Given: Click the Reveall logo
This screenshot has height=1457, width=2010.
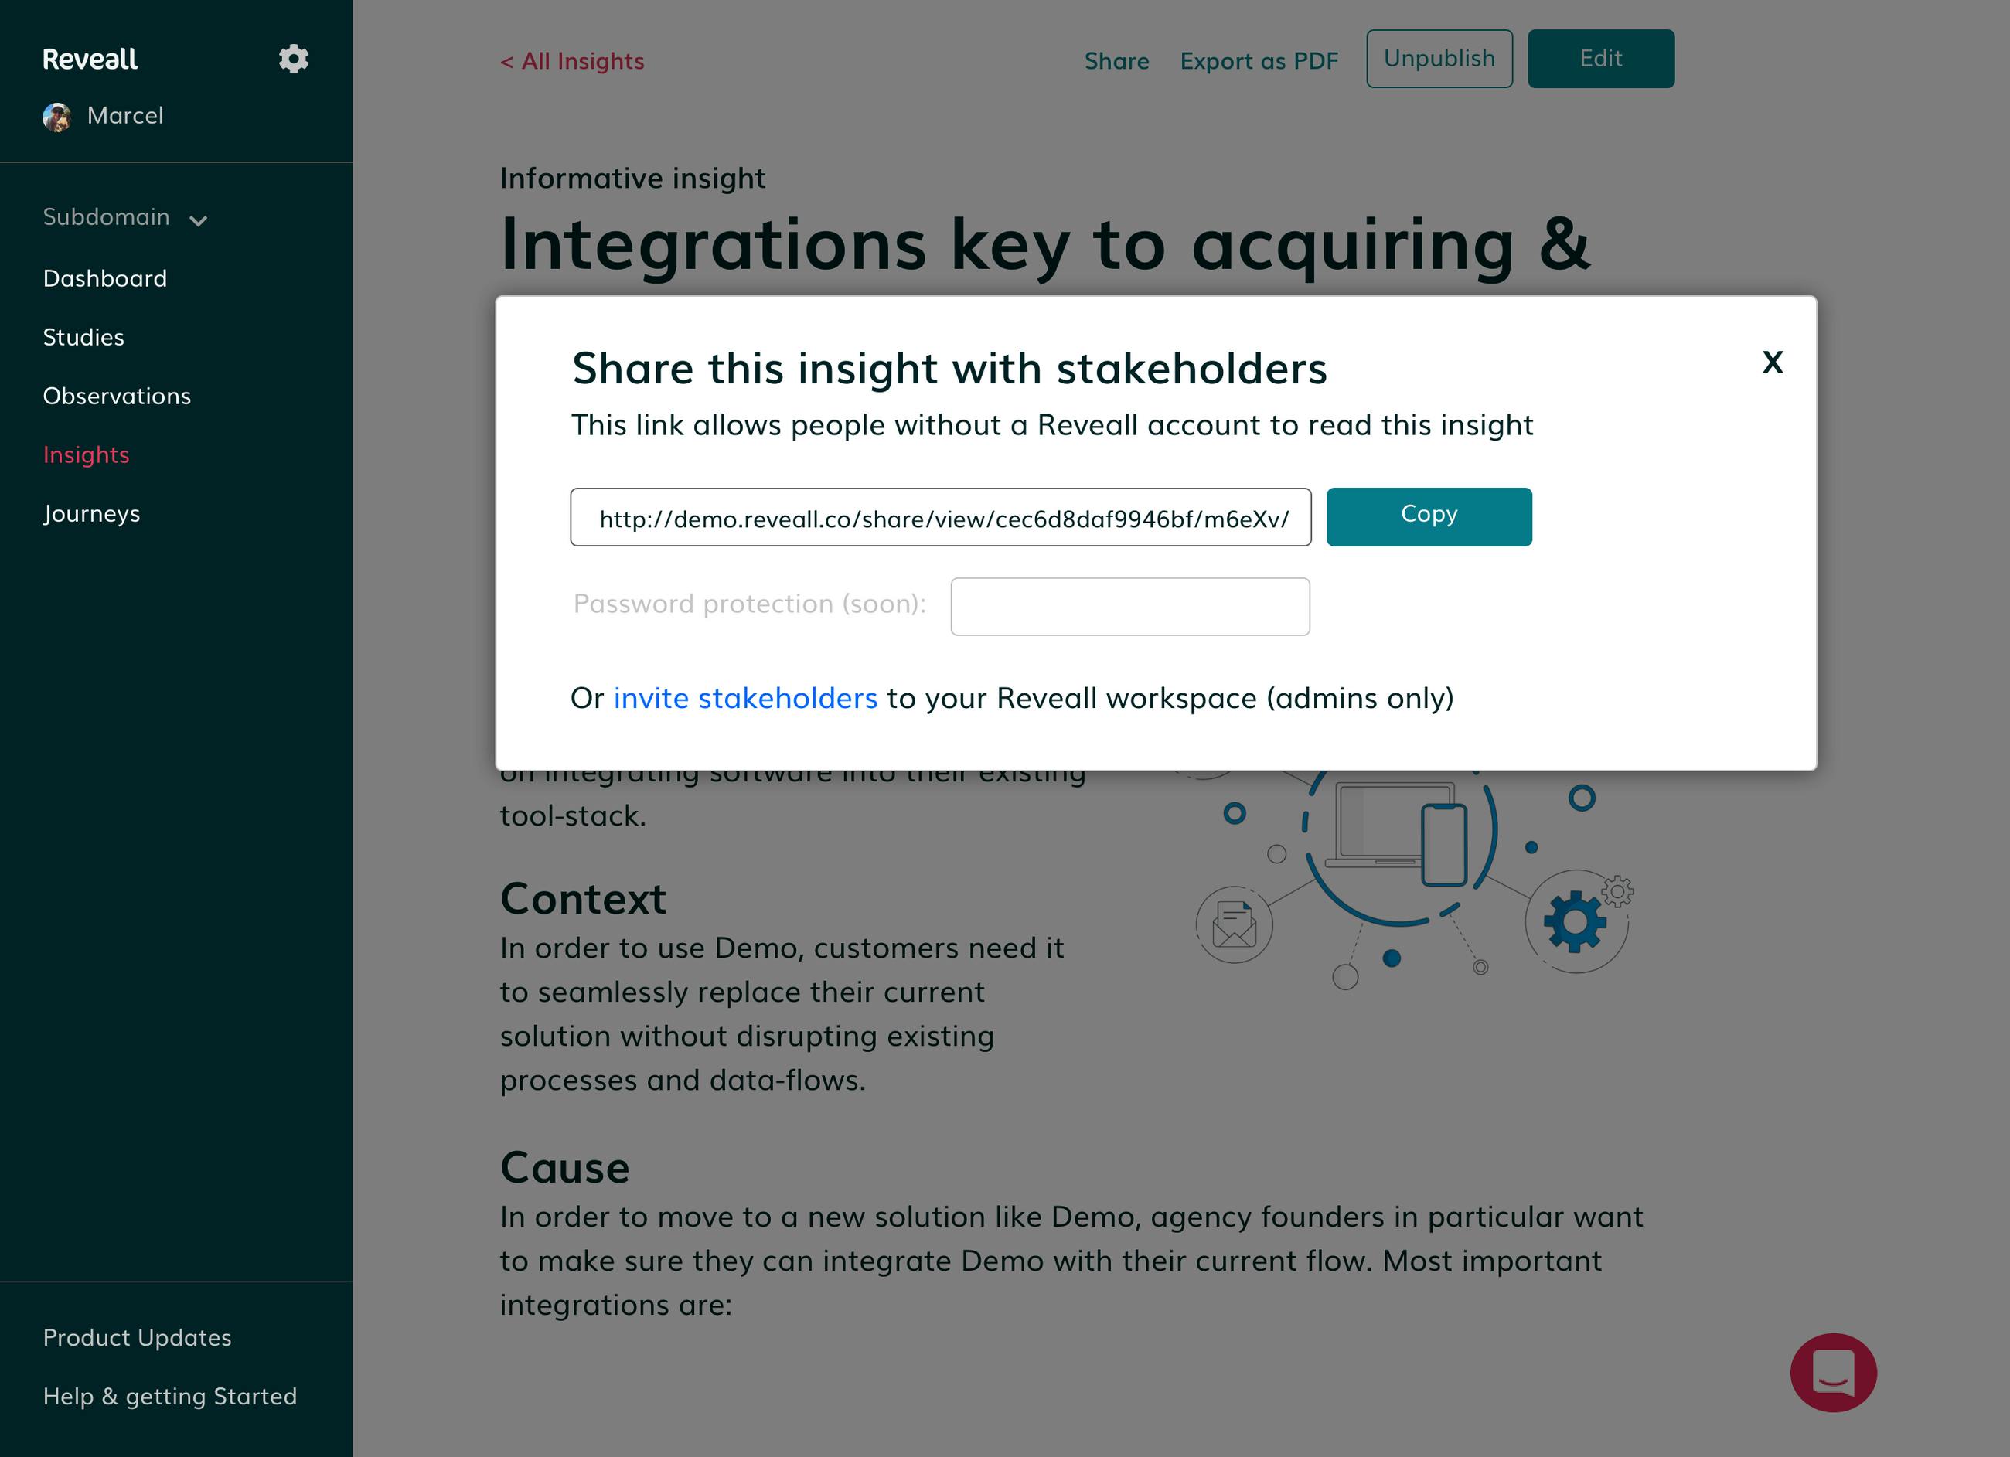Looking at the screenshot, I should 90,60.
